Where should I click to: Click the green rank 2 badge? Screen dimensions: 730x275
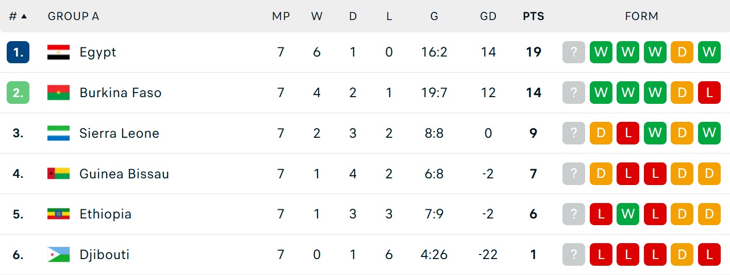point(18,93)
